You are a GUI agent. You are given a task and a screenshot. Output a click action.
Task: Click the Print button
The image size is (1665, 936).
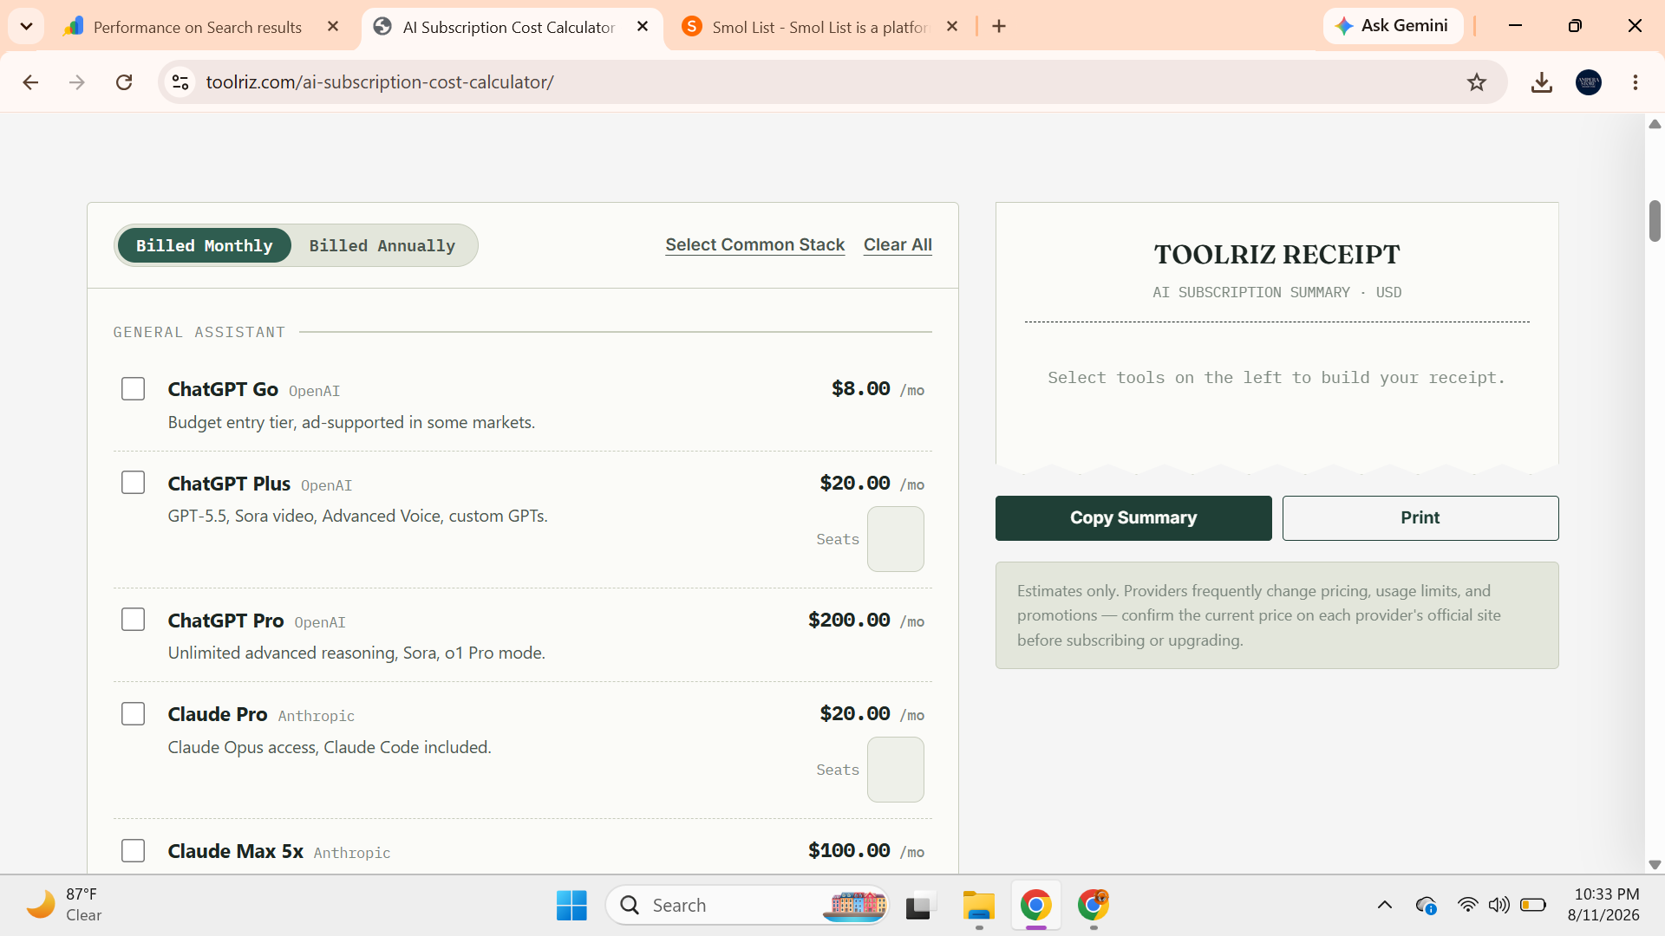pyautogui.click(x=1420, y=518)
